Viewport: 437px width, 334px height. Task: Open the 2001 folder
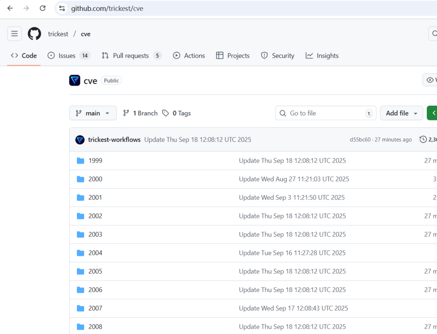[x=95, y=197]
